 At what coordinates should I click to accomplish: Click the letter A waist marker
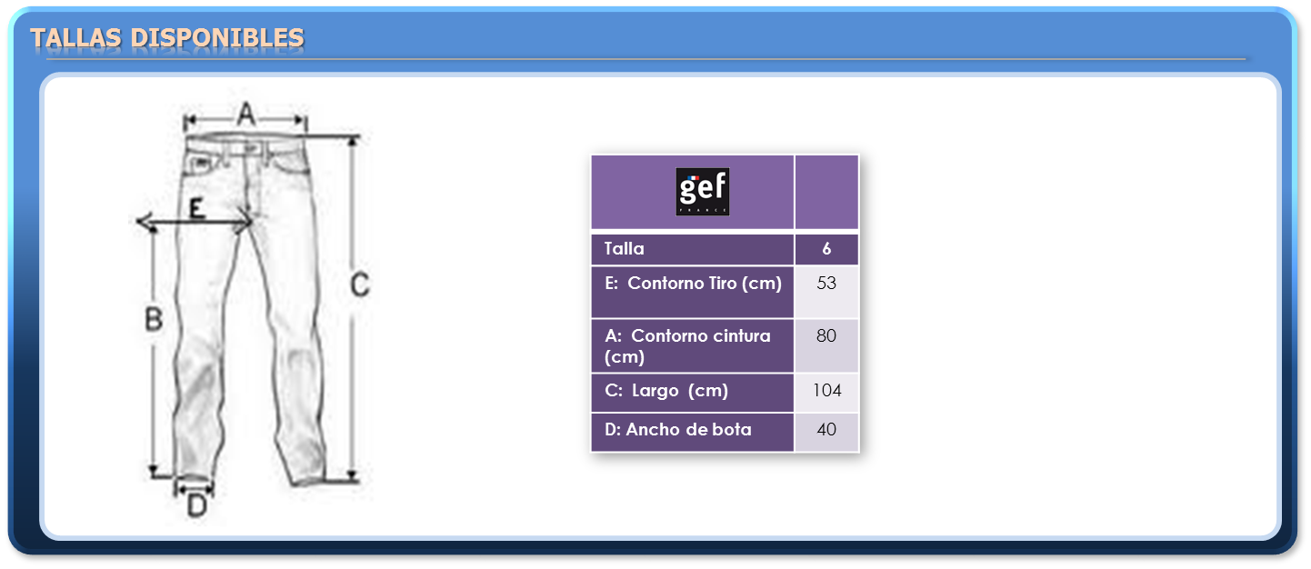(x=245, y=114)
